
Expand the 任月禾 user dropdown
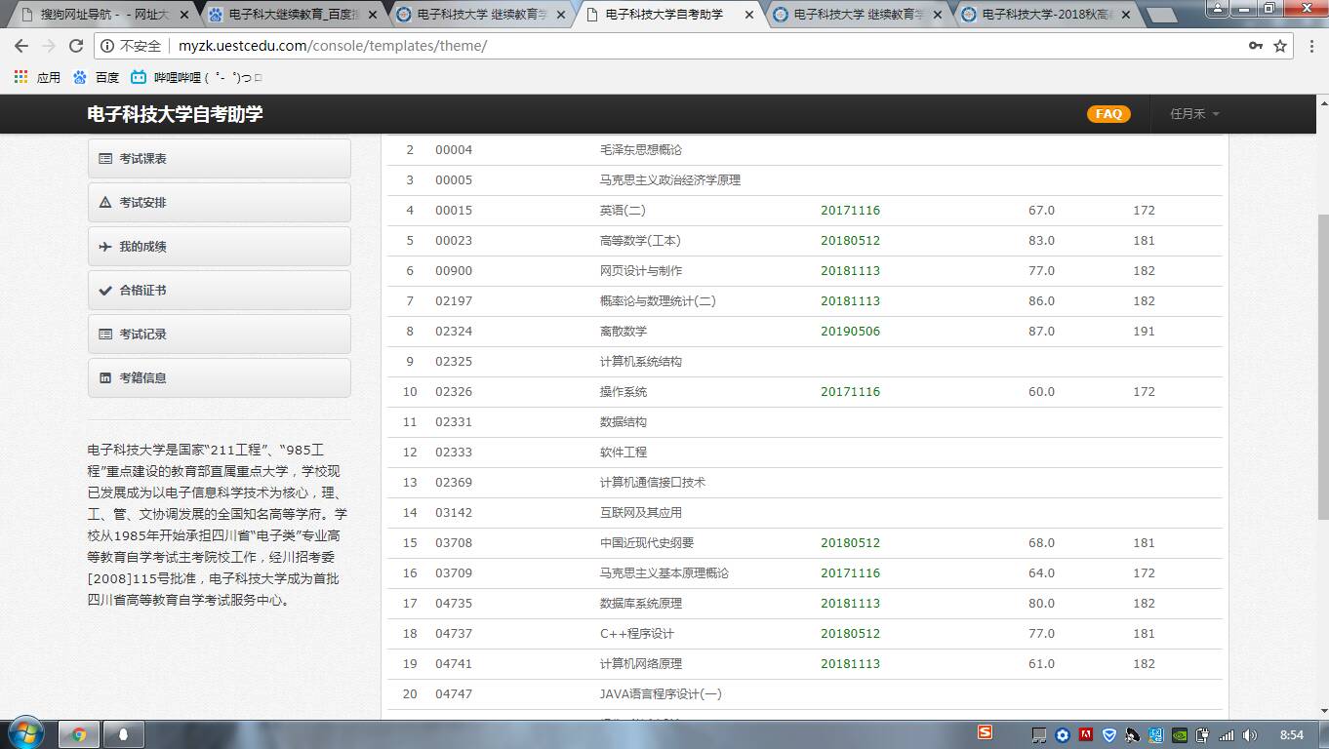coord(1194,114)
